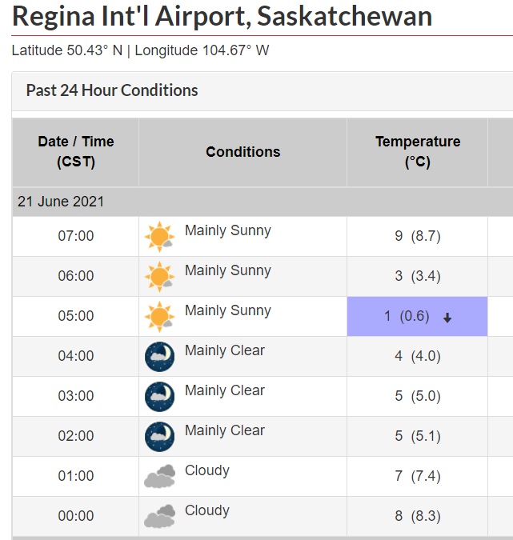Click the 8 (8.3) temperature at 00:00
This screenshot has width=513, height=540.
point(418,516)
